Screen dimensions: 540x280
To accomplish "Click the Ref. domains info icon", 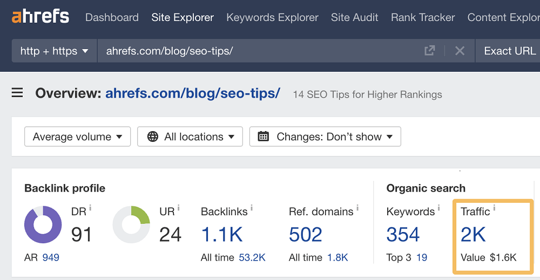I will point(357,208).
